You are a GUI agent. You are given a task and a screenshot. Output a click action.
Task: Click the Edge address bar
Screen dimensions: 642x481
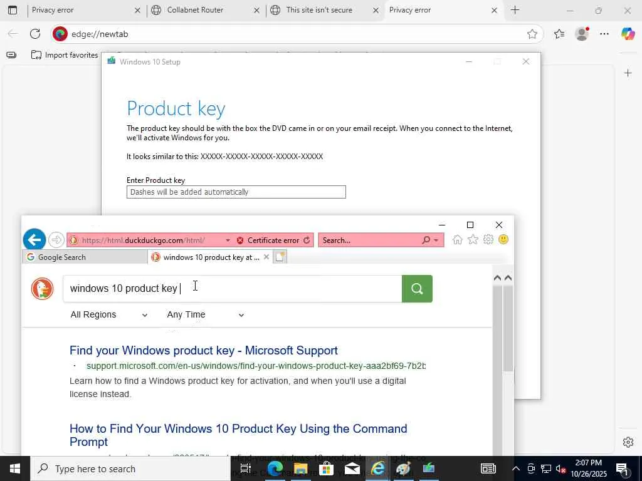(297, 34)
